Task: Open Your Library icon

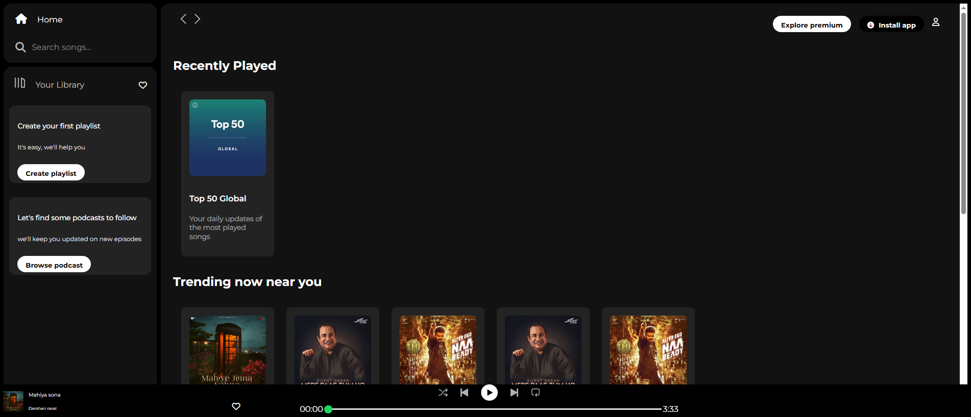Action: click(x=20, y=83)
